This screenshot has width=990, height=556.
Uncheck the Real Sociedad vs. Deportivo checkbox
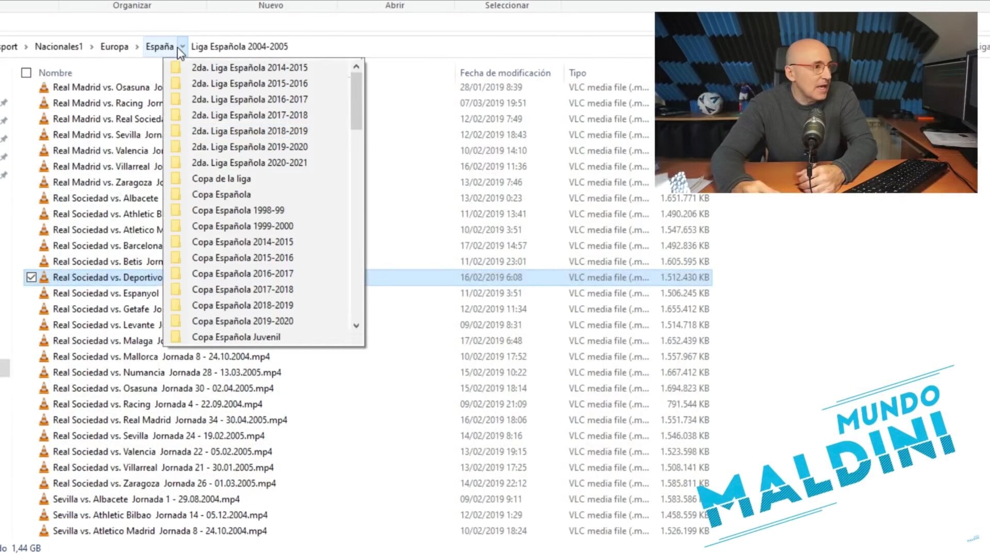point(31,277)
